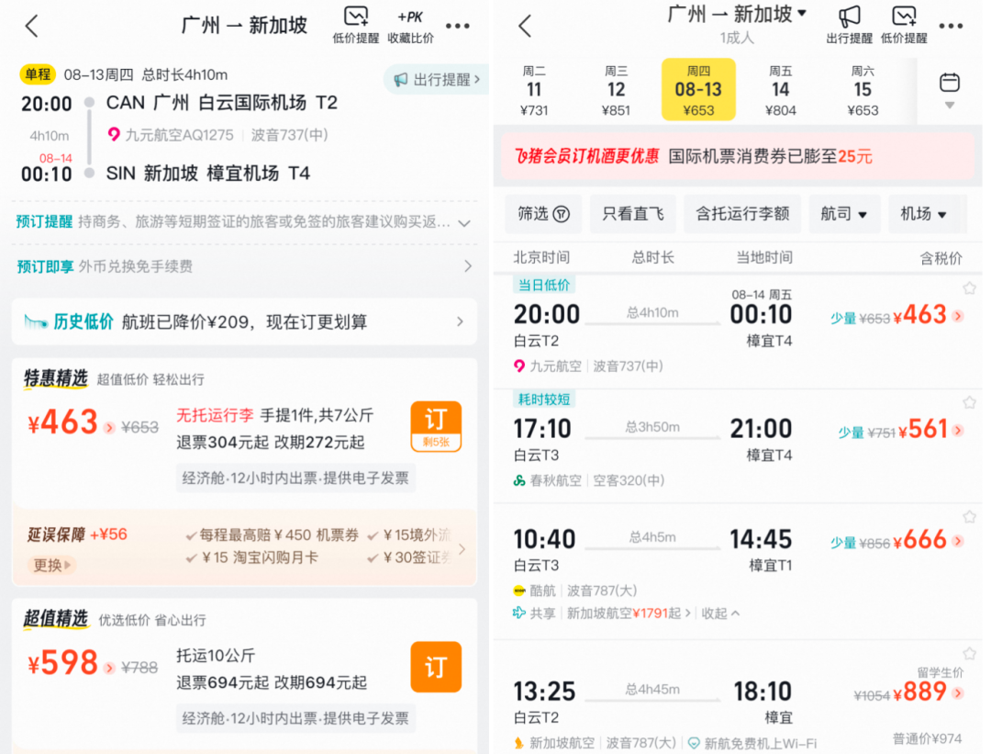The width and height of the screenshot is (991, 754).
Task: Open the more options menu on the detail page
Action: 458,26
